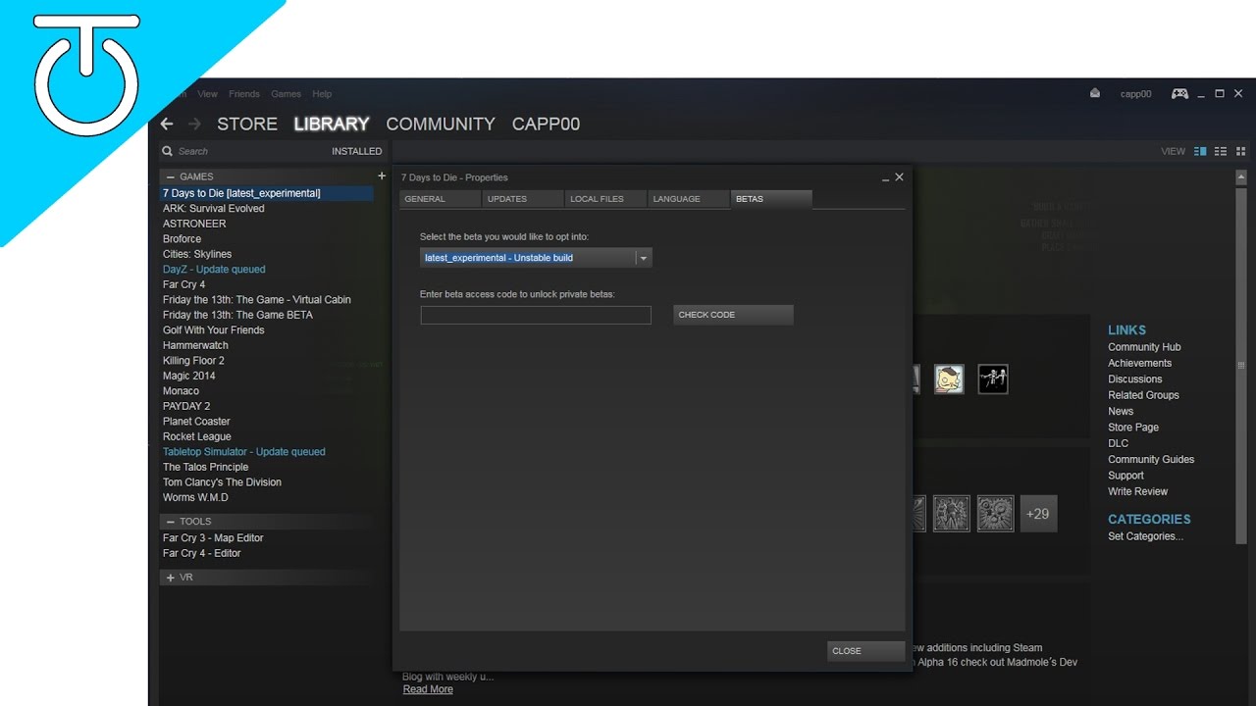Select Cities: Skylines
This screenshot has width=1256, height=706.
coord(197,254)
